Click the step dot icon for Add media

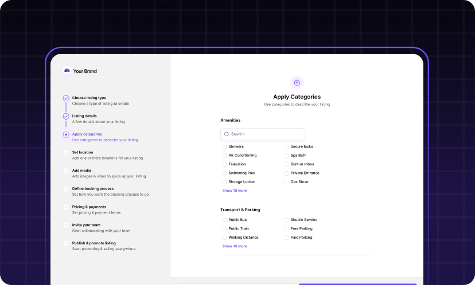coord(66,171)
